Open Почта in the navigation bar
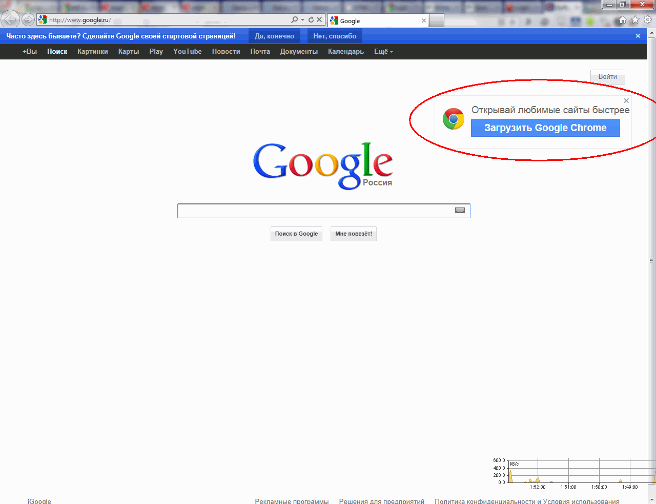Screen dimensions: 656x504 [x=260, y=51]
